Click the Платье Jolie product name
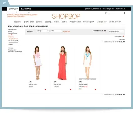The image size is (133, 113). 57,84
